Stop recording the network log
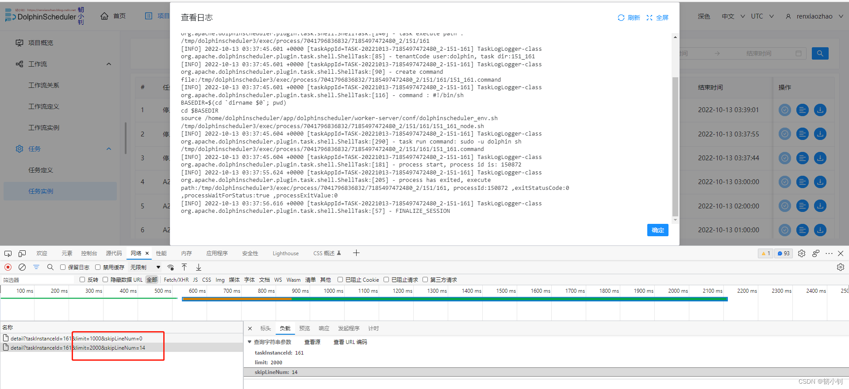849x389 pixels. [x=8, y=267]
